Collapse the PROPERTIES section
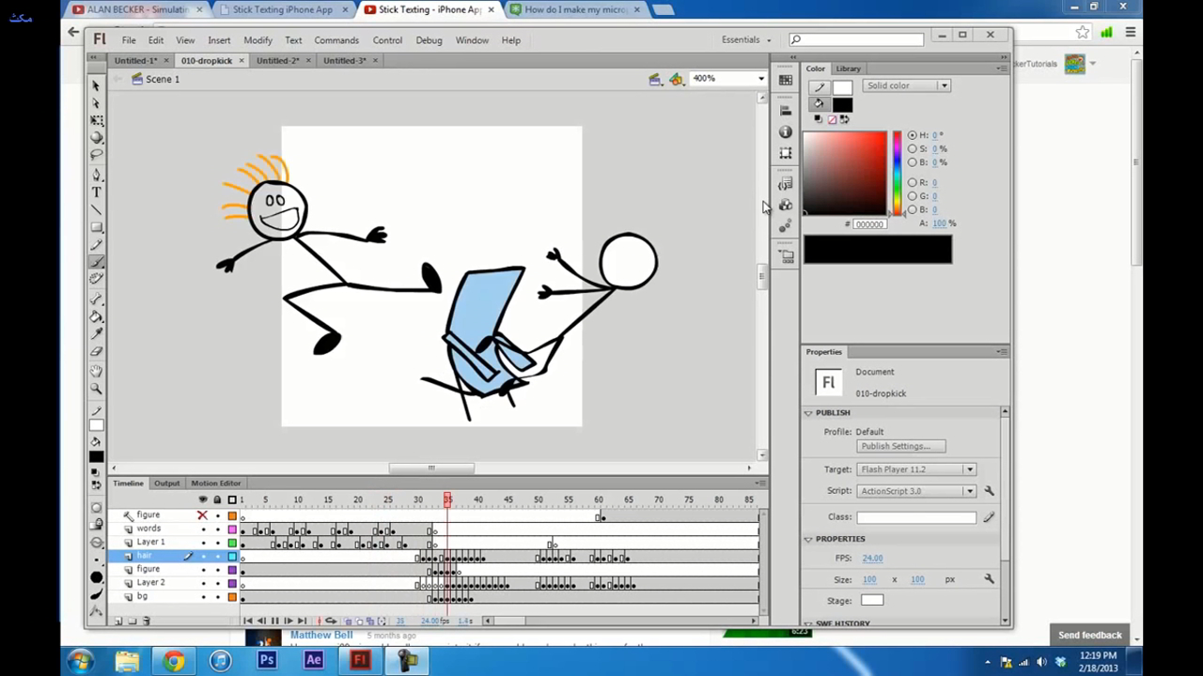The height and width of the screenshot is (676, 1203). (x=808, y=539)
